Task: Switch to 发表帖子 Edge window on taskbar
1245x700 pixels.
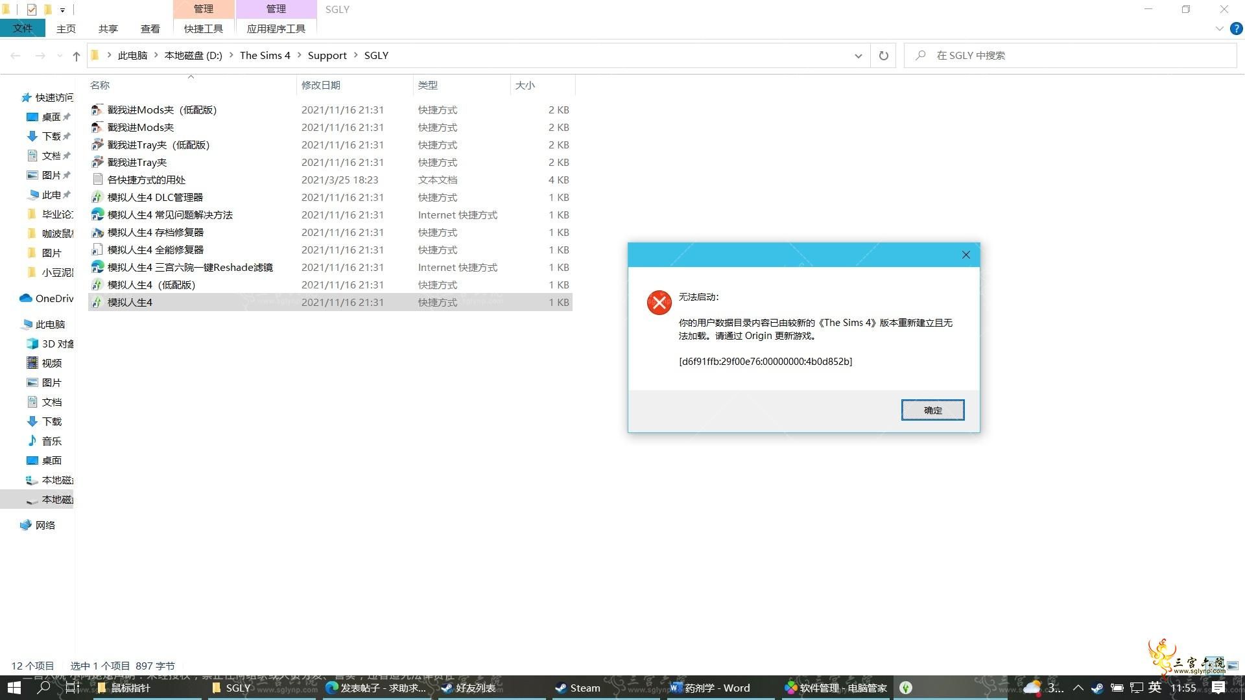Action: pos(376,688)
